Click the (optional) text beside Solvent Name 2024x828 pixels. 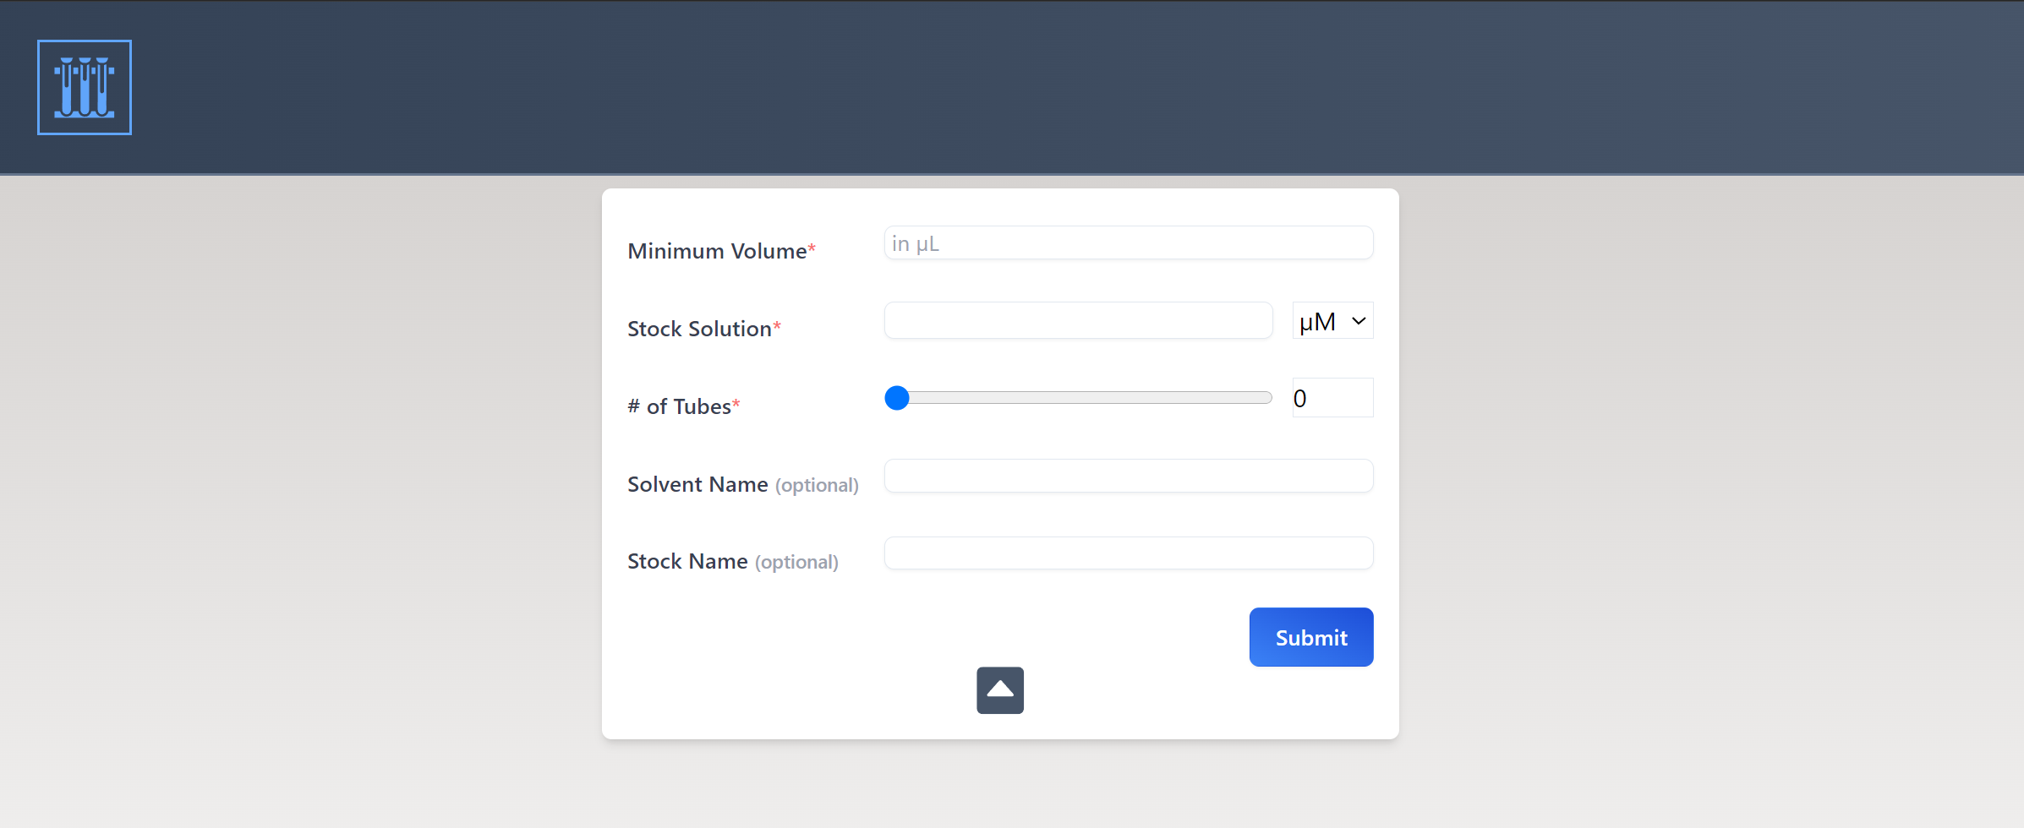[x=817, y=486]
